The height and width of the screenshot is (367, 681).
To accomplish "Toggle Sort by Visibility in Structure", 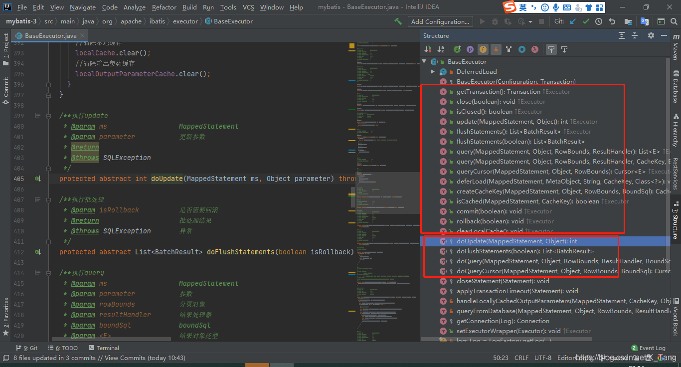I will point(428,49).
